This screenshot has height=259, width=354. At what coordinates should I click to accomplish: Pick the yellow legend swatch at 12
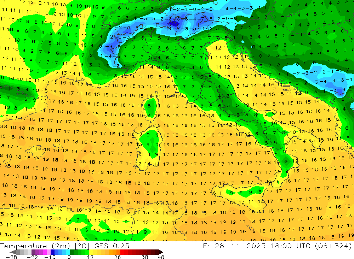tap(91, 252)
